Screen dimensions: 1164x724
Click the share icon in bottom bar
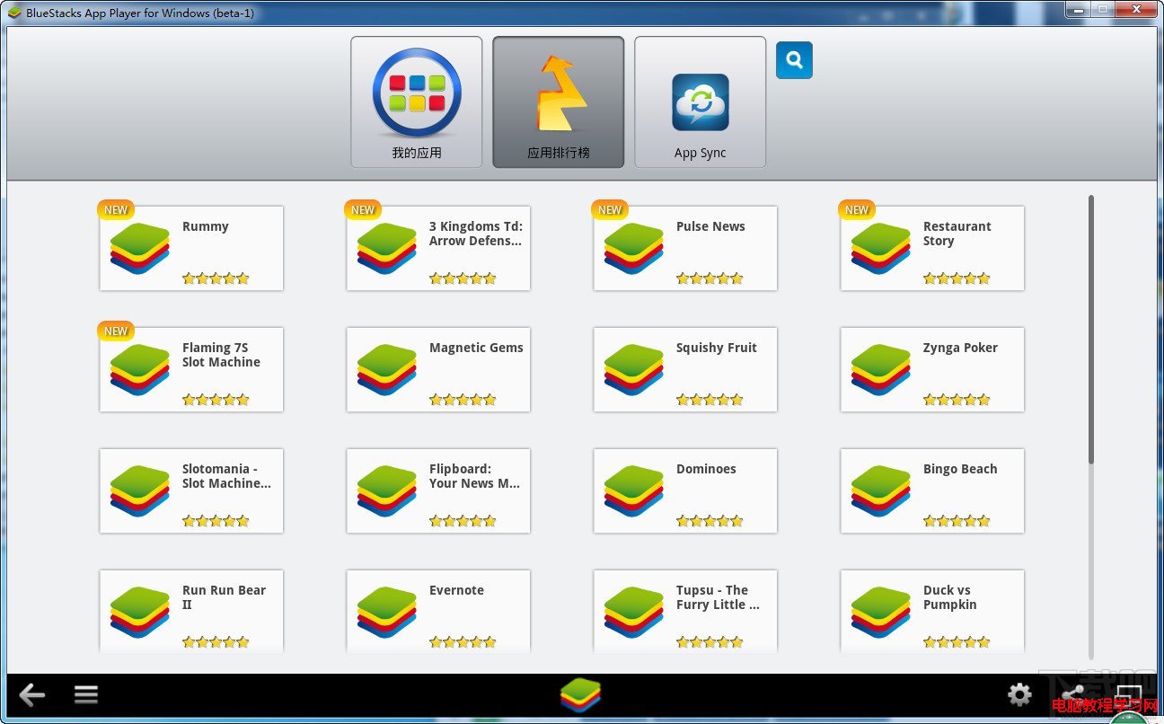pos(1072,694)
